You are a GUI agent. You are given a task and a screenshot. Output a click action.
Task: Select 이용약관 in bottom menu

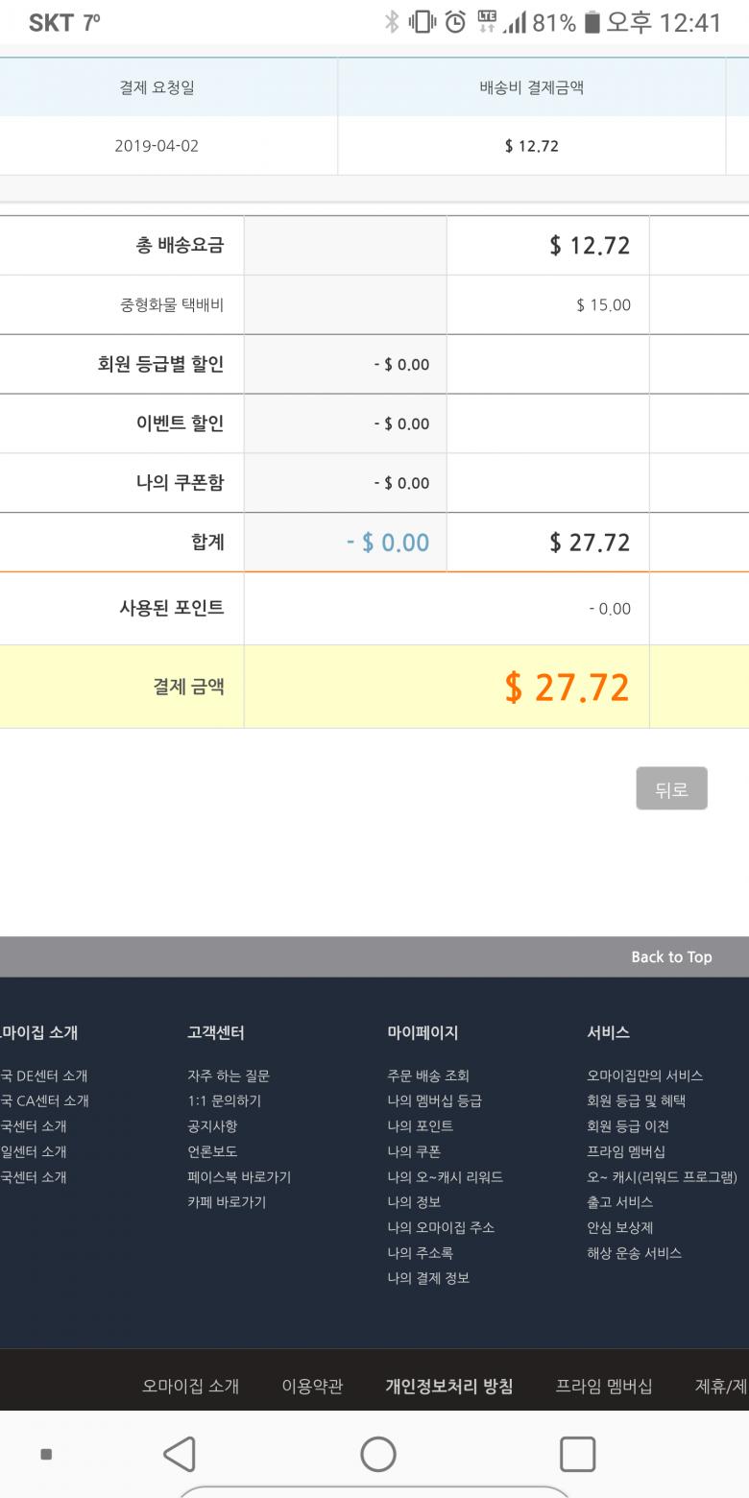(312, 1386)
